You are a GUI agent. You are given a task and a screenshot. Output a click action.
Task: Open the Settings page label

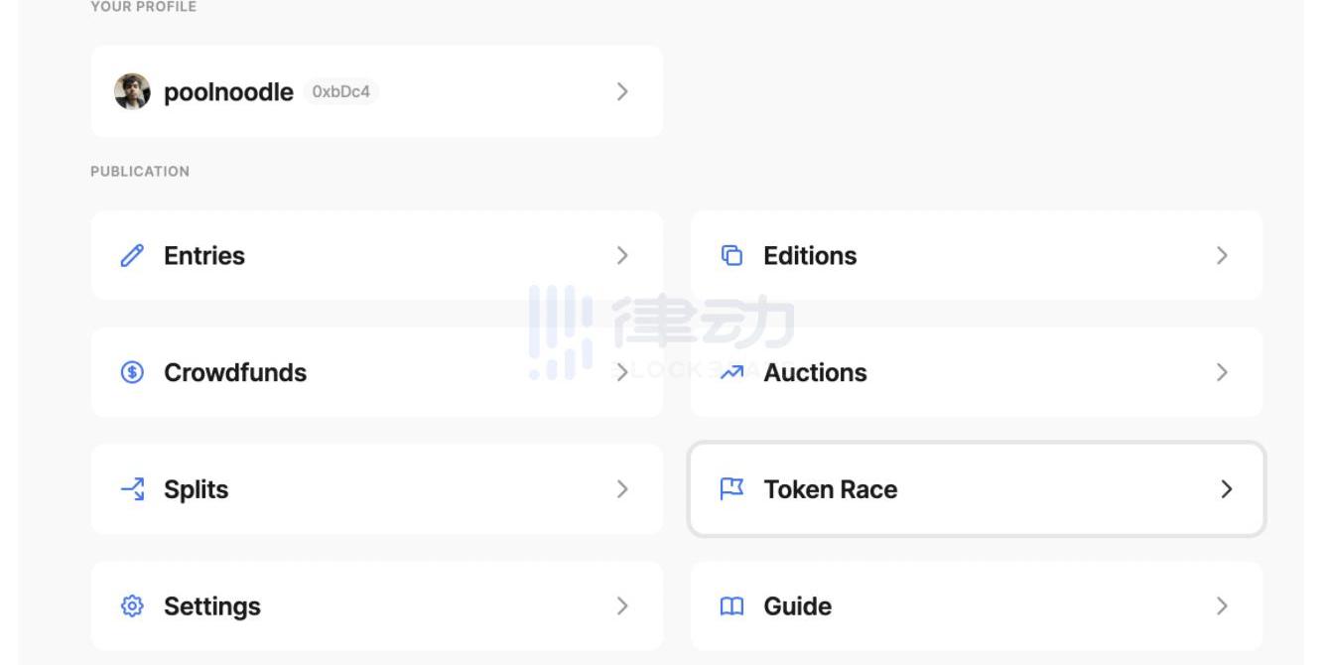coord(212,606)
